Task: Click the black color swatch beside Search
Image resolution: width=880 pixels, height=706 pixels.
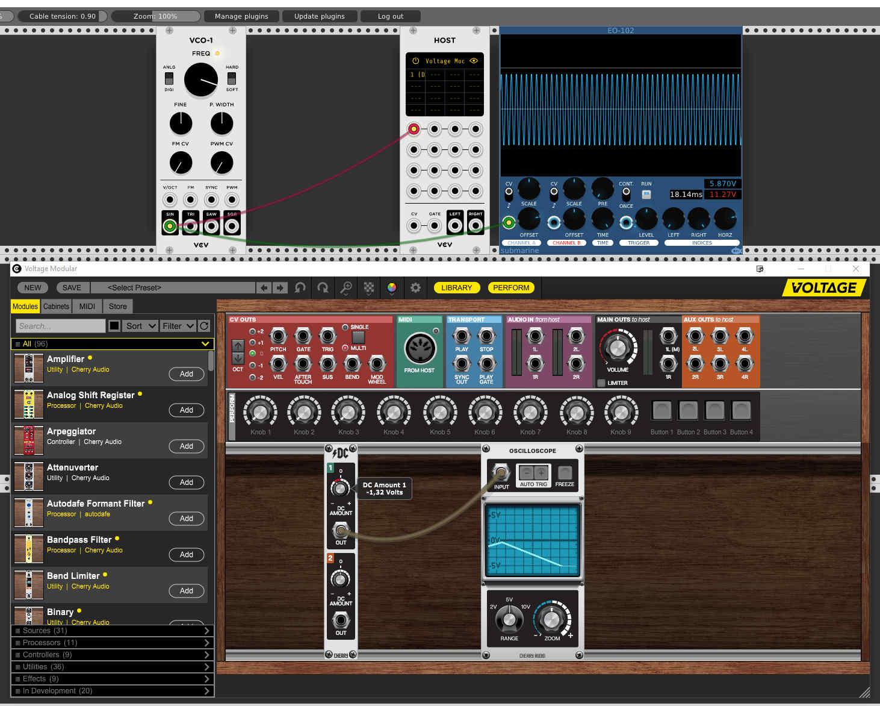Action: 114,326
